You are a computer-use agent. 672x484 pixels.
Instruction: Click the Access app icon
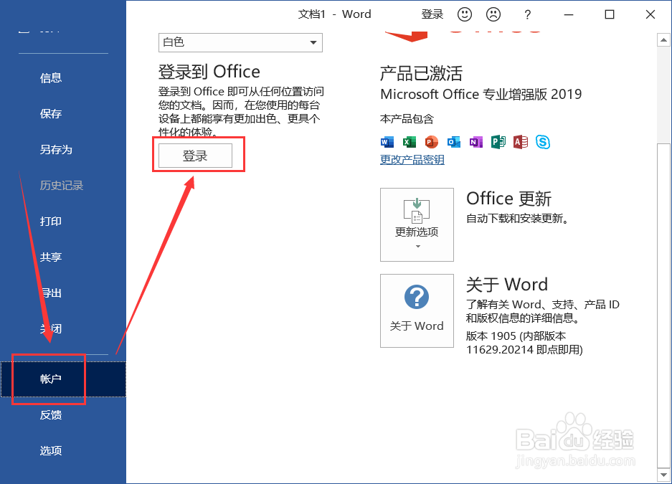pos(521,142)
